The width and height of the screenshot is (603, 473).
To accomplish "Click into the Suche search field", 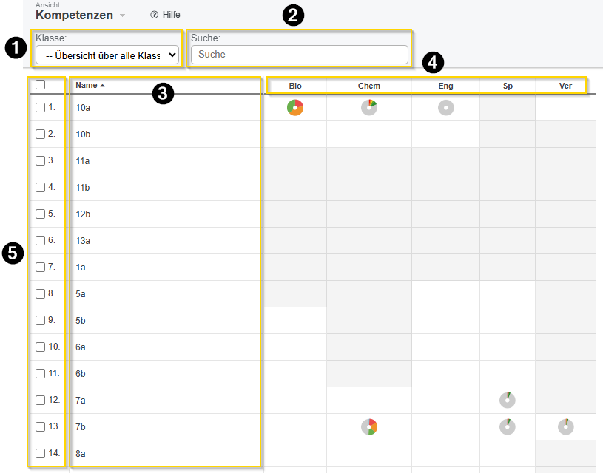I will 299,55.
